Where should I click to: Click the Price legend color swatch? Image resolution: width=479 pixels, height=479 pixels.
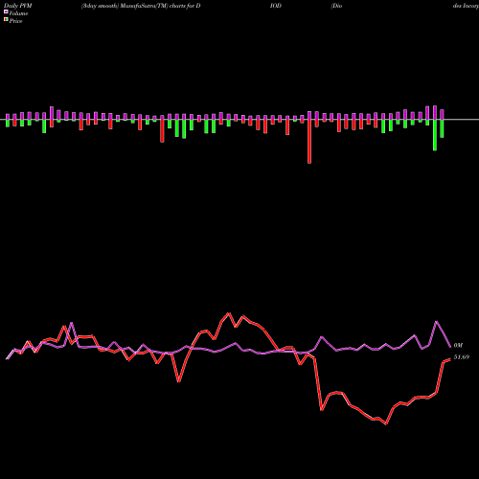6,20
